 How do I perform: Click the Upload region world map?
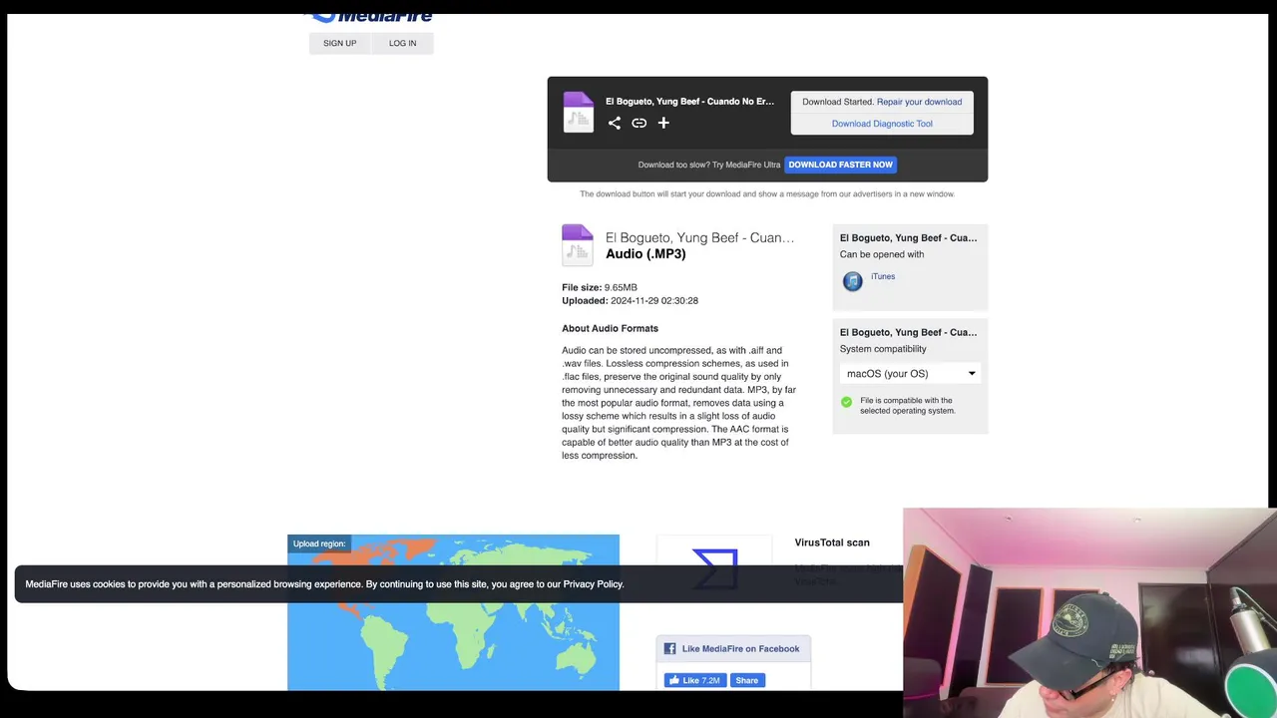[x=453, y=612]
